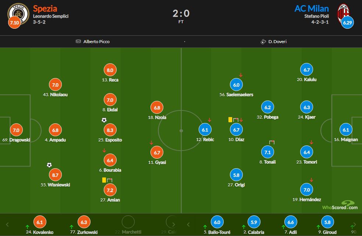Screen dimensions: 362x236
Task: Show more AC Milan substitutes with right chevron
Action: tap(354, 225)
